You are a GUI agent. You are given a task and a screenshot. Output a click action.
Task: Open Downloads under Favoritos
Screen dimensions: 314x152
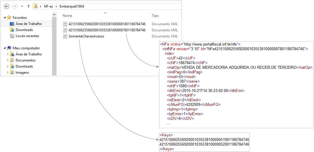click(24, 30)
